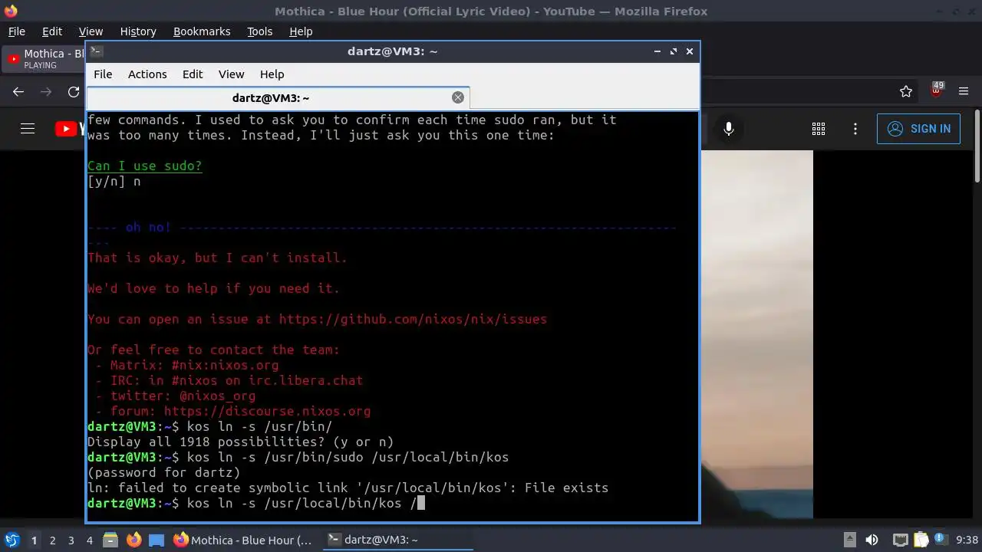Launch Firefox from the panel launcher
982x552 pixels.
133,540
